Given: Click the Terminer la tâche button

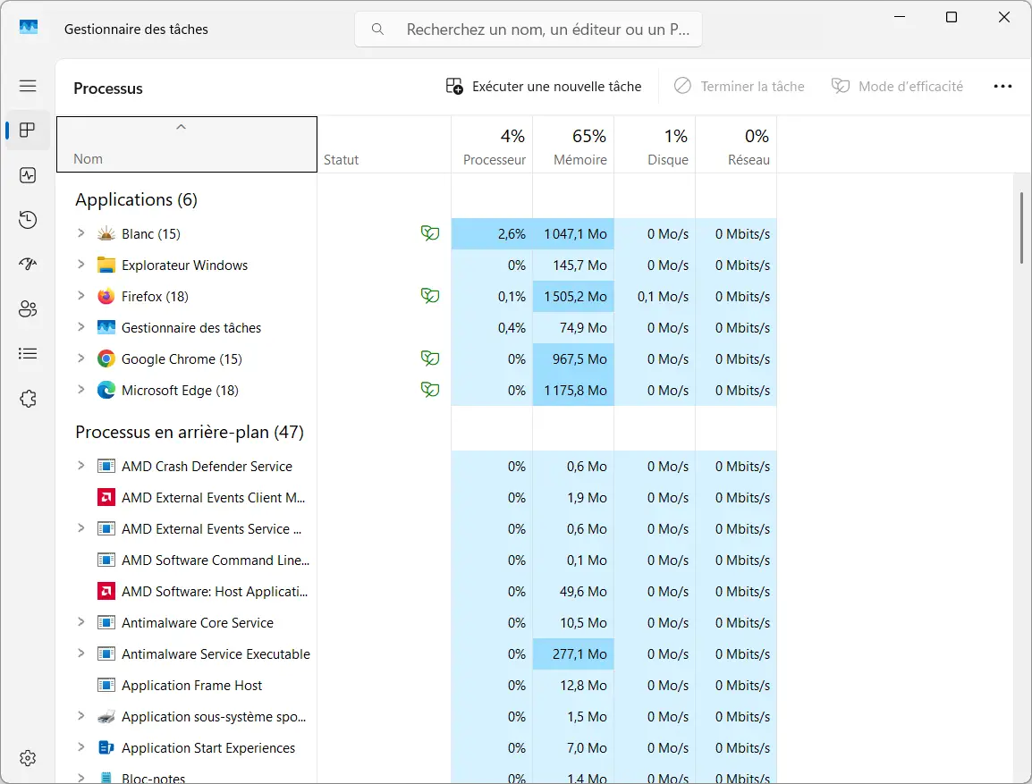Looking at the screenshot, I should (x=739, y=86).
